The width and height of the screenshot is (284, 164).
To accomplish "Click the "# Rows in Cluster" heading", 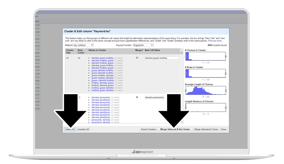I will point(194,67).
